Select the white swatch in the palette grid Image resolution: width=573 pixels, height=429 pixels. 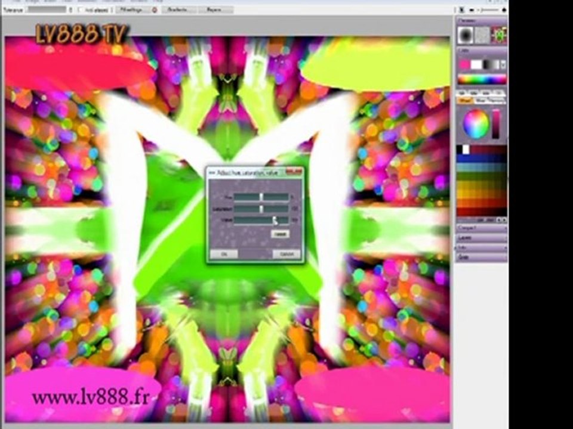(466, 149)
